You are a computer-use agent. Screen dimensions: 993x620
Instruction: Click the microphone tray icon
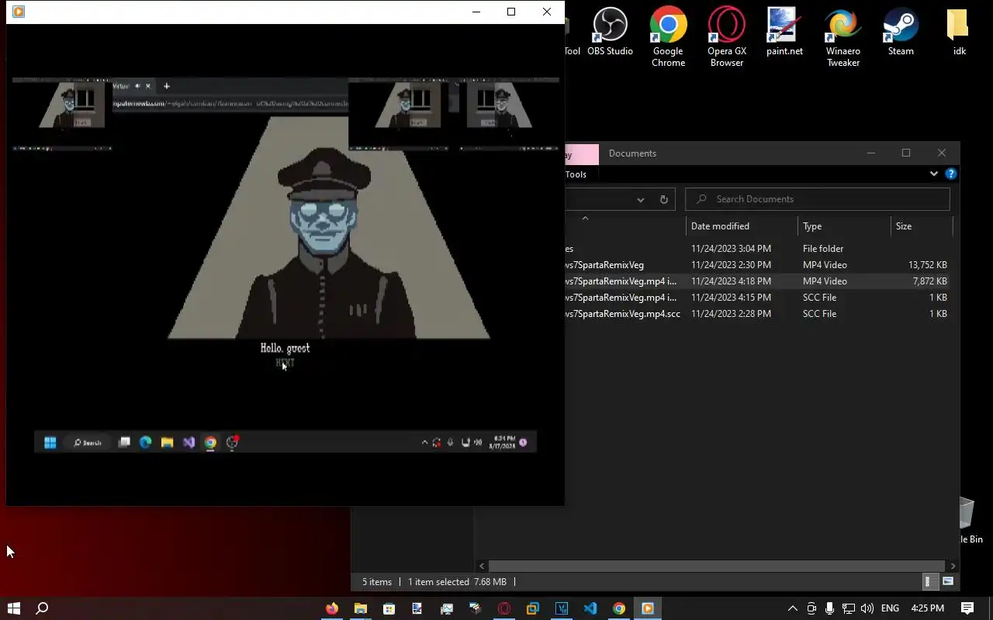[830, 608]
